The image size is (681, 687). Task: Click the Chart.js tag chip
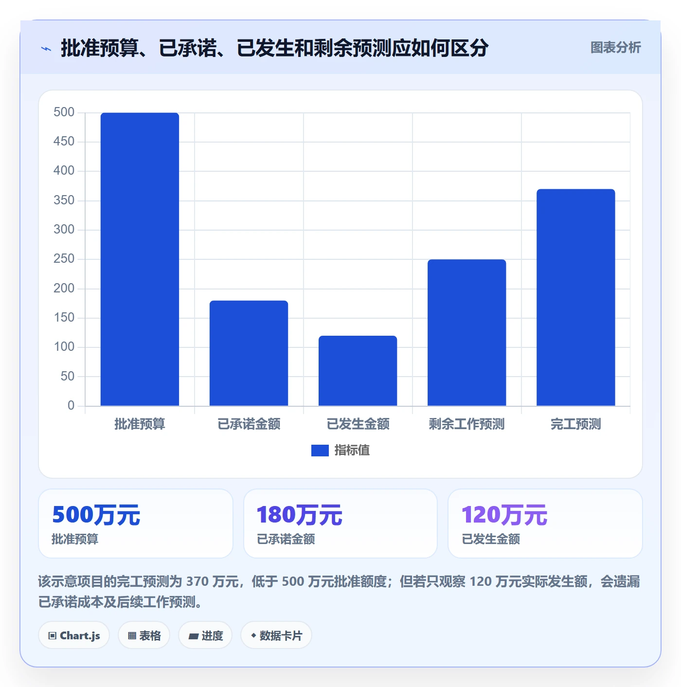74,635
